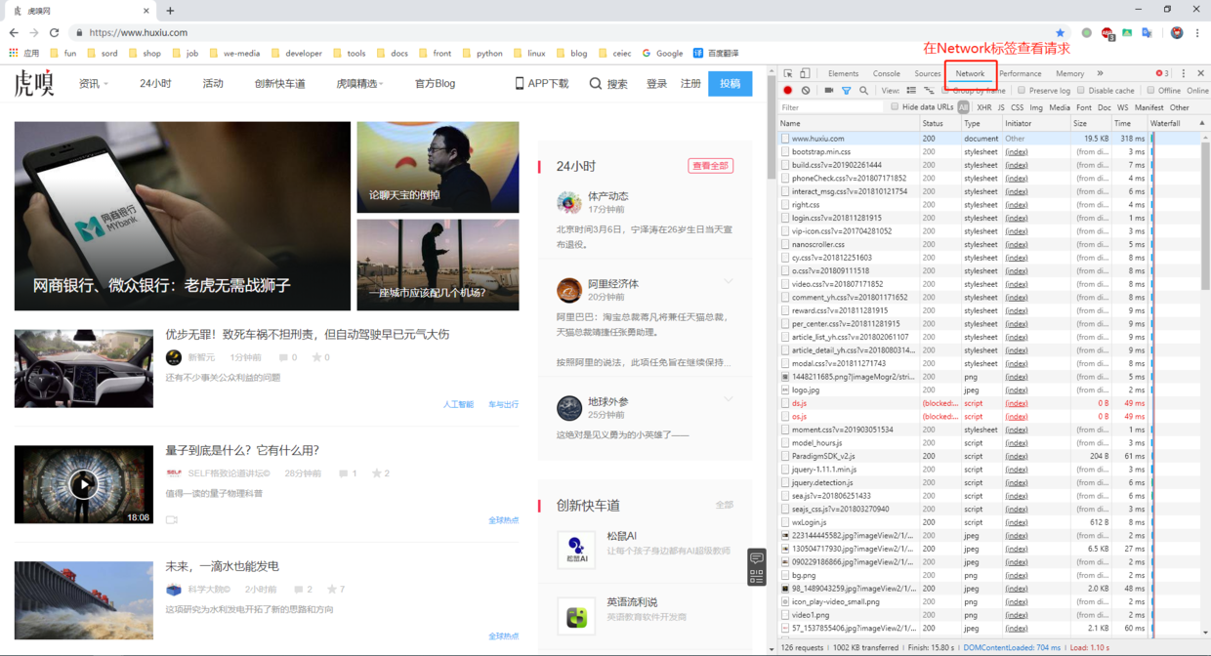Toggle the device toolbar icon

tap(806, 73)
